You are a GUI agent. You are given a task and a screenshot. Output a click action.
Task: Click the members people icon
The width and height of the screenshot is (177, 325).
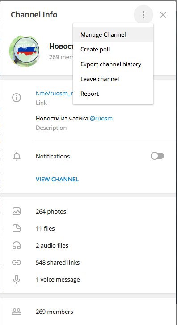(x=17, y=312)
